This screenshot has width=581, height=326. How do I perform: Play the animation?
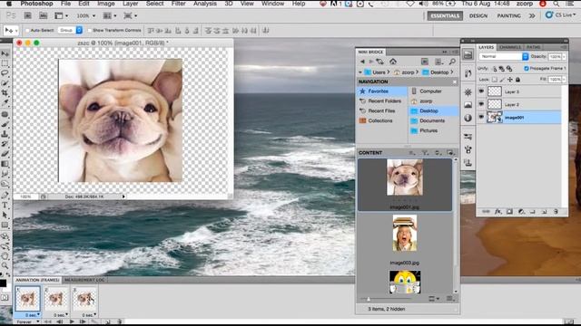point(72,321)
